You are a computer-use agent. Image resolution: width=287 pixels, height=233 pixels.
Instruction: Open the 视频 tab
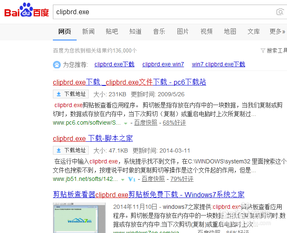pyautogui.click(x=207, y=32)
